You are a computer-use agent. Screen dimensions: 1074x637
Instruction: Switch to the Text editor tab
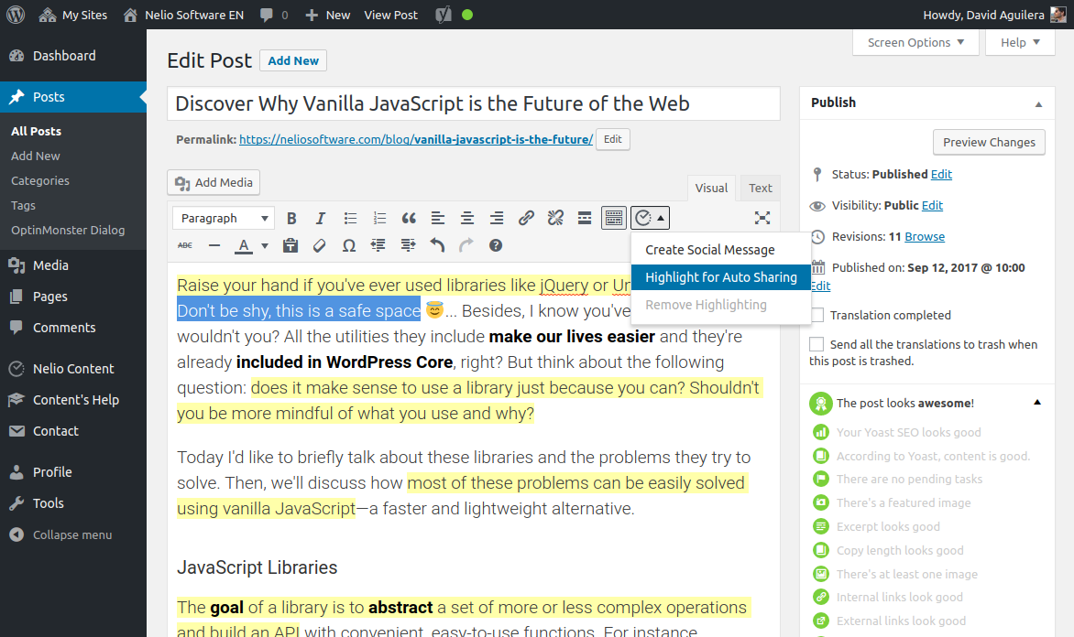(760, 189)
